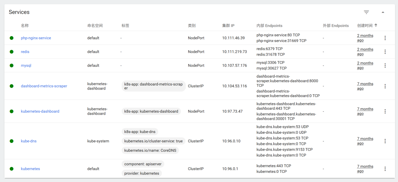This screenshot has width=398, height=182.
Task: Open the dashboard-metrics-scraper service link
Action: [44, 86]
